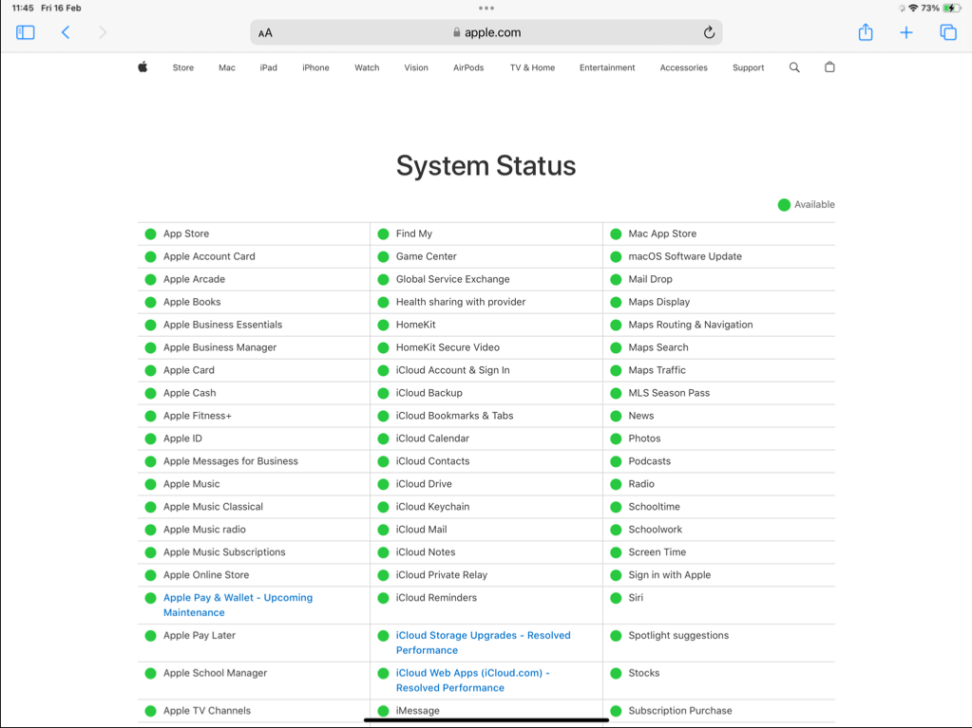Open the iPad menu

(268, 67)
